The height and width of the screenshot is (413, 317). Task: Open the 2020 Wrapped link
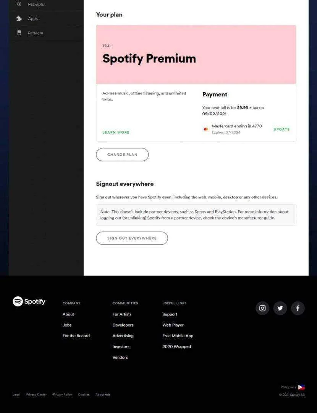[176, 346]
